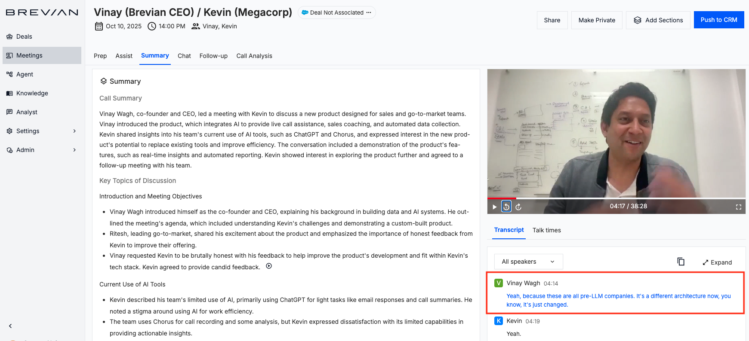
Task: Push meeting notes to CRM
Action: [x=718, y=20]
